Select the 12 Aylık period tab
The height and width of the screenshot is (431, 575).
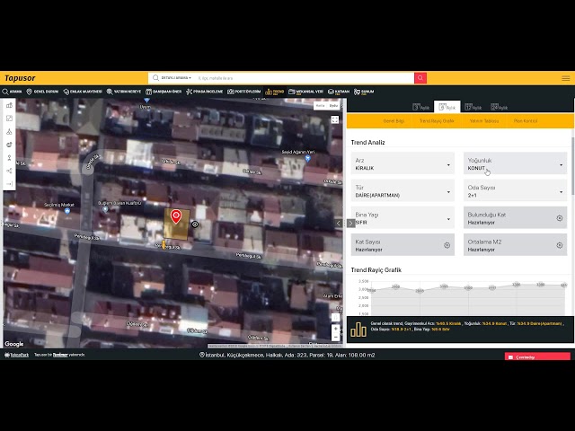coord(473,107)
